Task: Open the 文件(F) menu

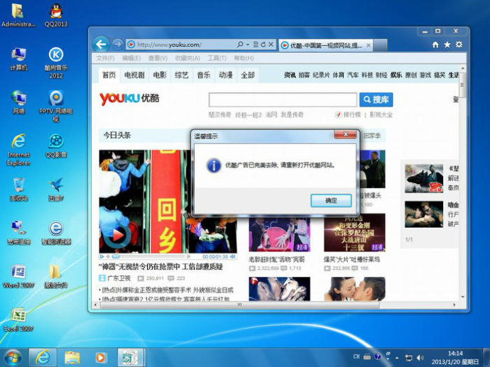Action: (105, 58)
